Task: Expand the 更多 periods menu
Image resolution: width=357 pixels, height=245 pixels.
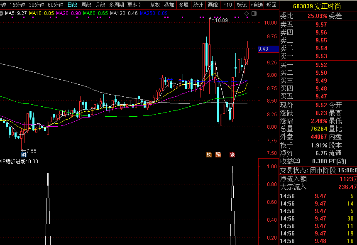Action: coord(134,5)
